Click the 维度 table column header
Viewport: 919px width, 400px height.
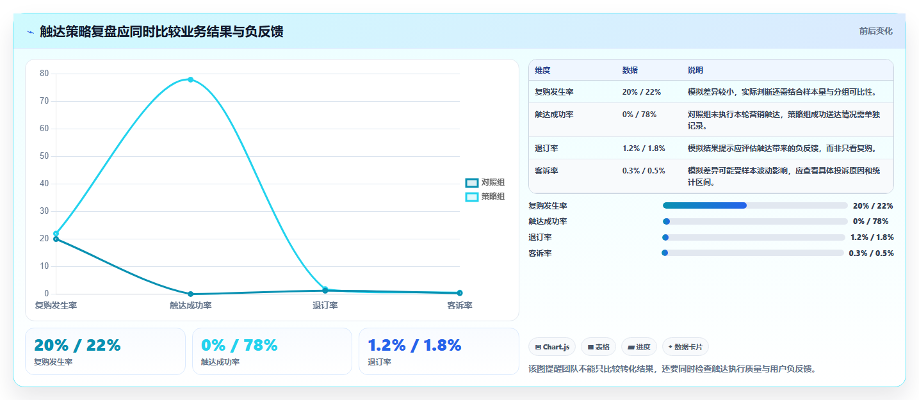tap(542, 70)
